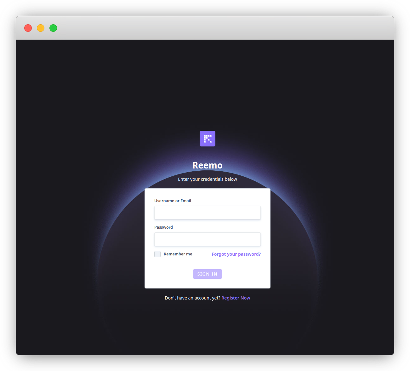Click the "Reemo" heading text
410x371 pixels.
coord(207,165)
